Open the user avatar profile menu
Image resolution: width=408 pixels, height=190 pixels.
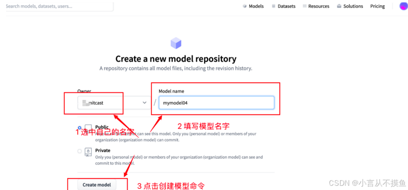(x=403, y=6)
